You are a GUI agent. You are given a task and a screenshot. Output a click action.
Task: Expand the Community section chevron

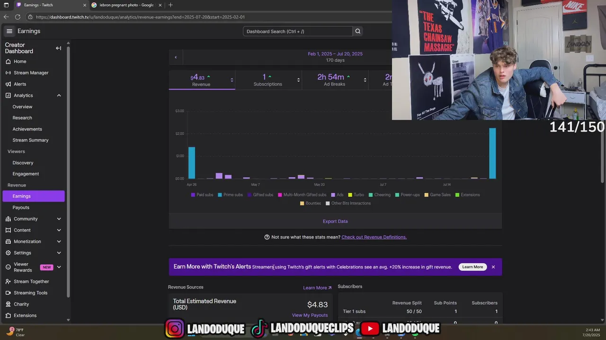[x=59, y=219]
